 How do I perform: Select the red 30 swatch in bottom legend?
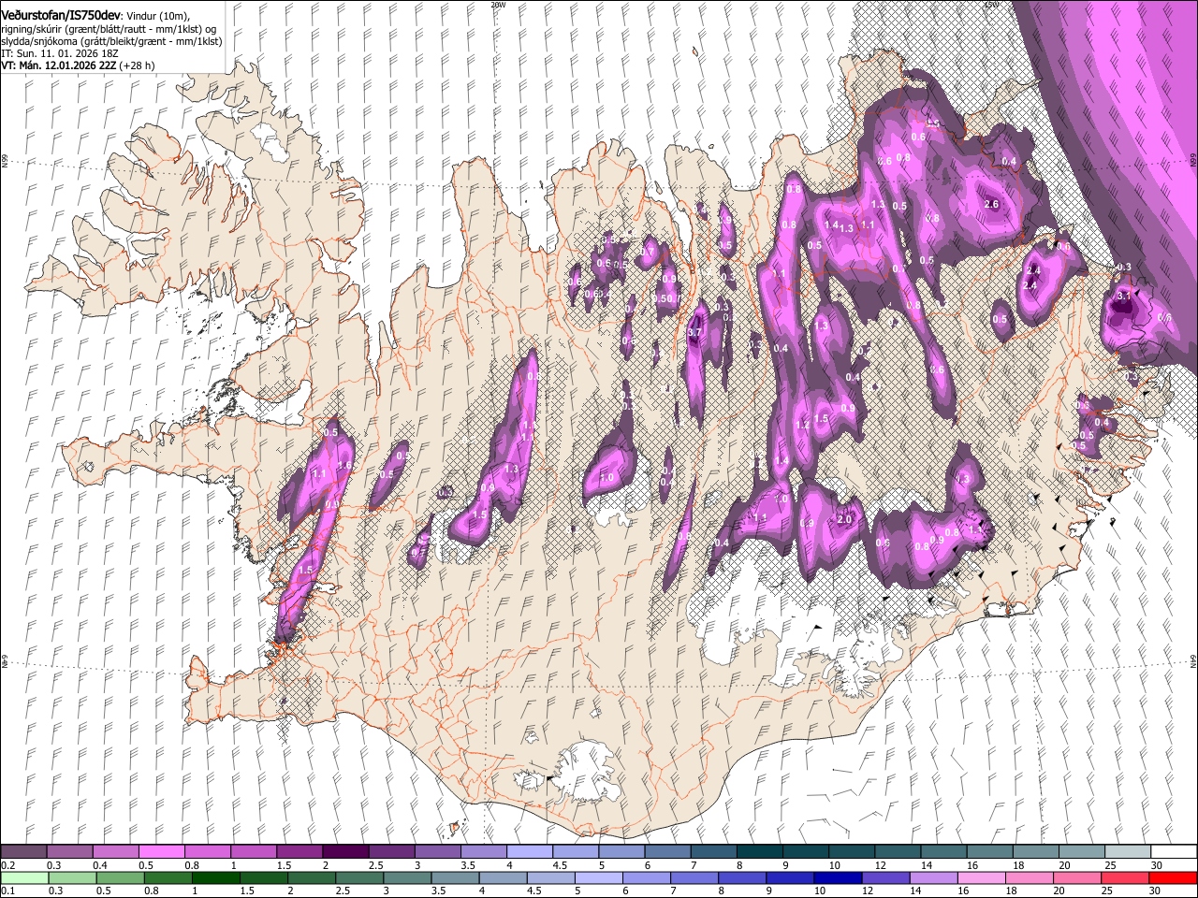pyautogui.click(x=1173, y=877)
